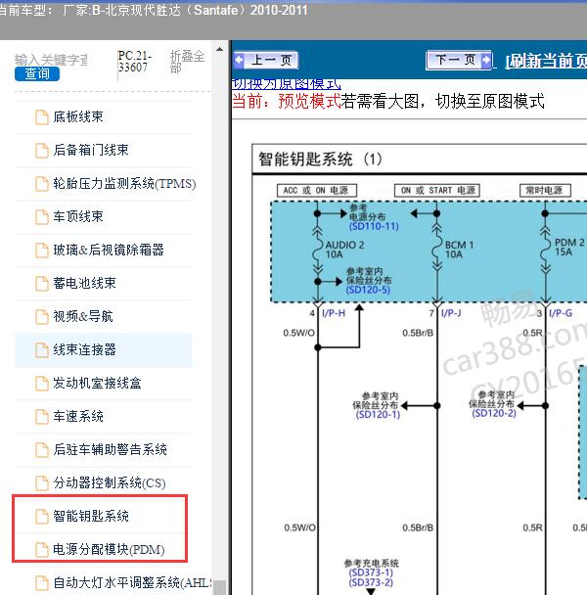Open diagram reference link SD373-1
The image size is (587, 595).
pos(371,572)
